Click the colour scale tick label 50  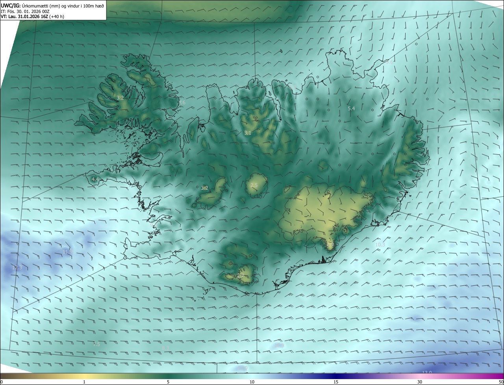[501, 382]
